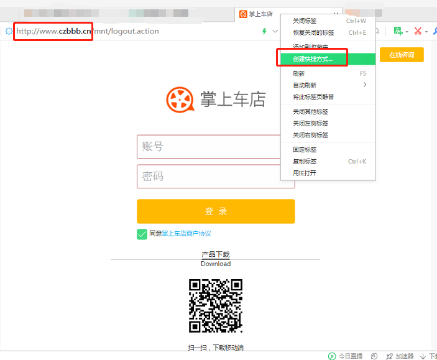Select 创建快捷方式 from context menu
Viewport: 437px width, 360px height.
pyautogui.click(x=313, y=60)
